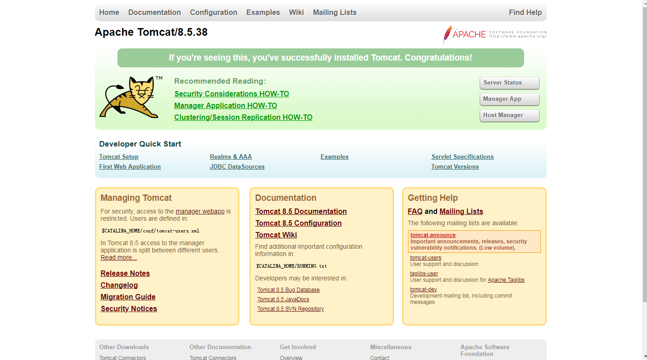Click the Managing Tomcat heading
The image size is (647, 360).
coord(136,198)
